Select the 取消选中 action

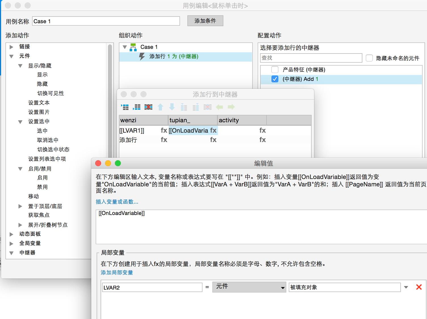(x=48, y=140)
